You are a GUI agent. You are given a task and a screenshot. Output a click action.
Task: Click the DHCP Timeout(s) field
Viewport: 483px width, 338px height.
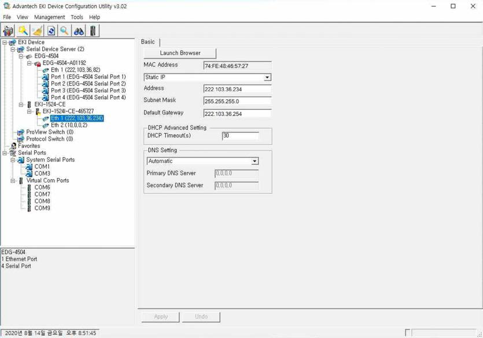coord(241,136)
